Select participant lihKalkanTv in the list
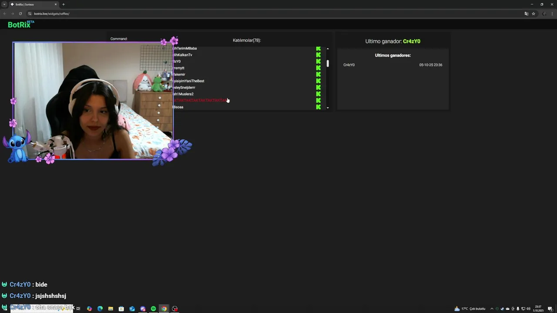Screen dimensions: 557x313 [x=183, y=55]
